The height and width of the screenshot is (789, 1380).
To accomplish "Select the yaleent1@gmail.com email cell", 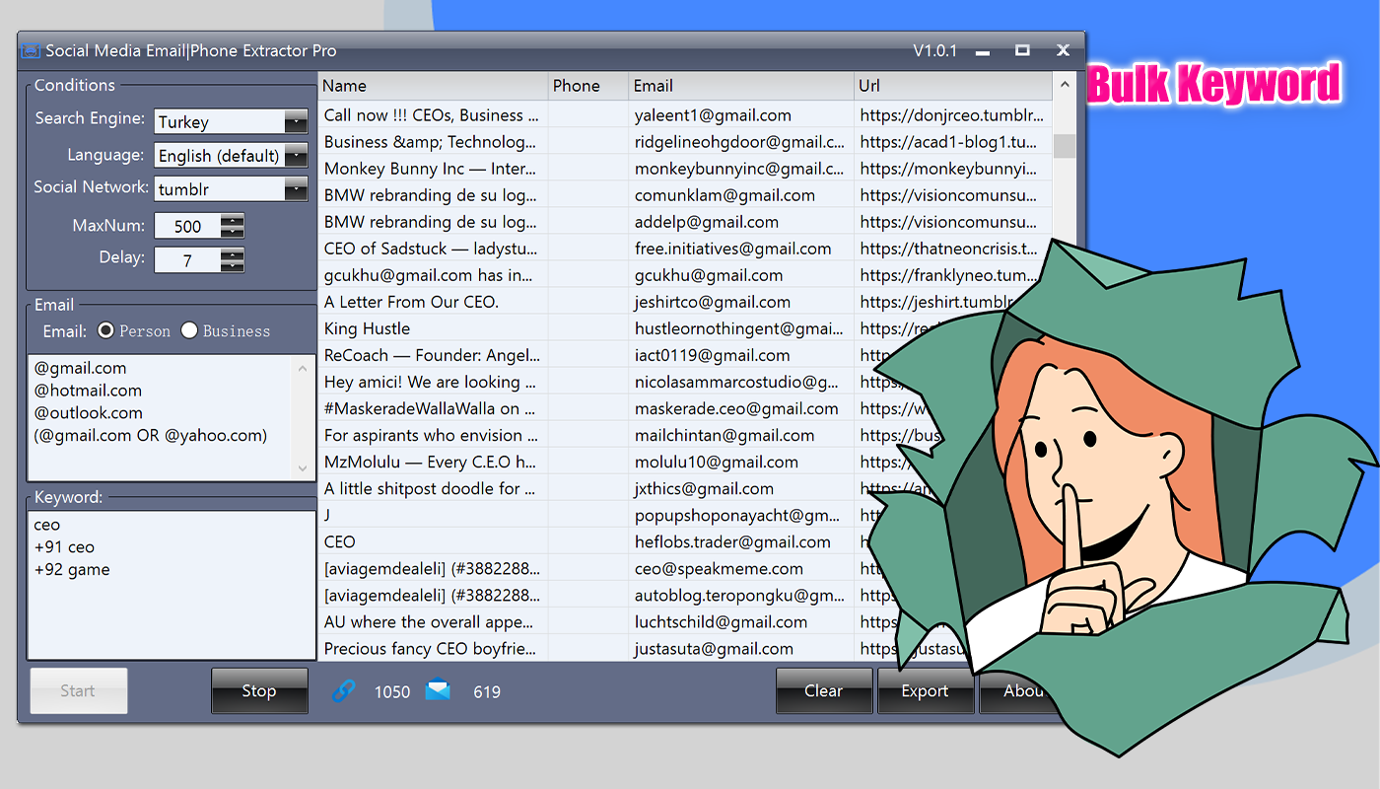I will tap(741, 115).
